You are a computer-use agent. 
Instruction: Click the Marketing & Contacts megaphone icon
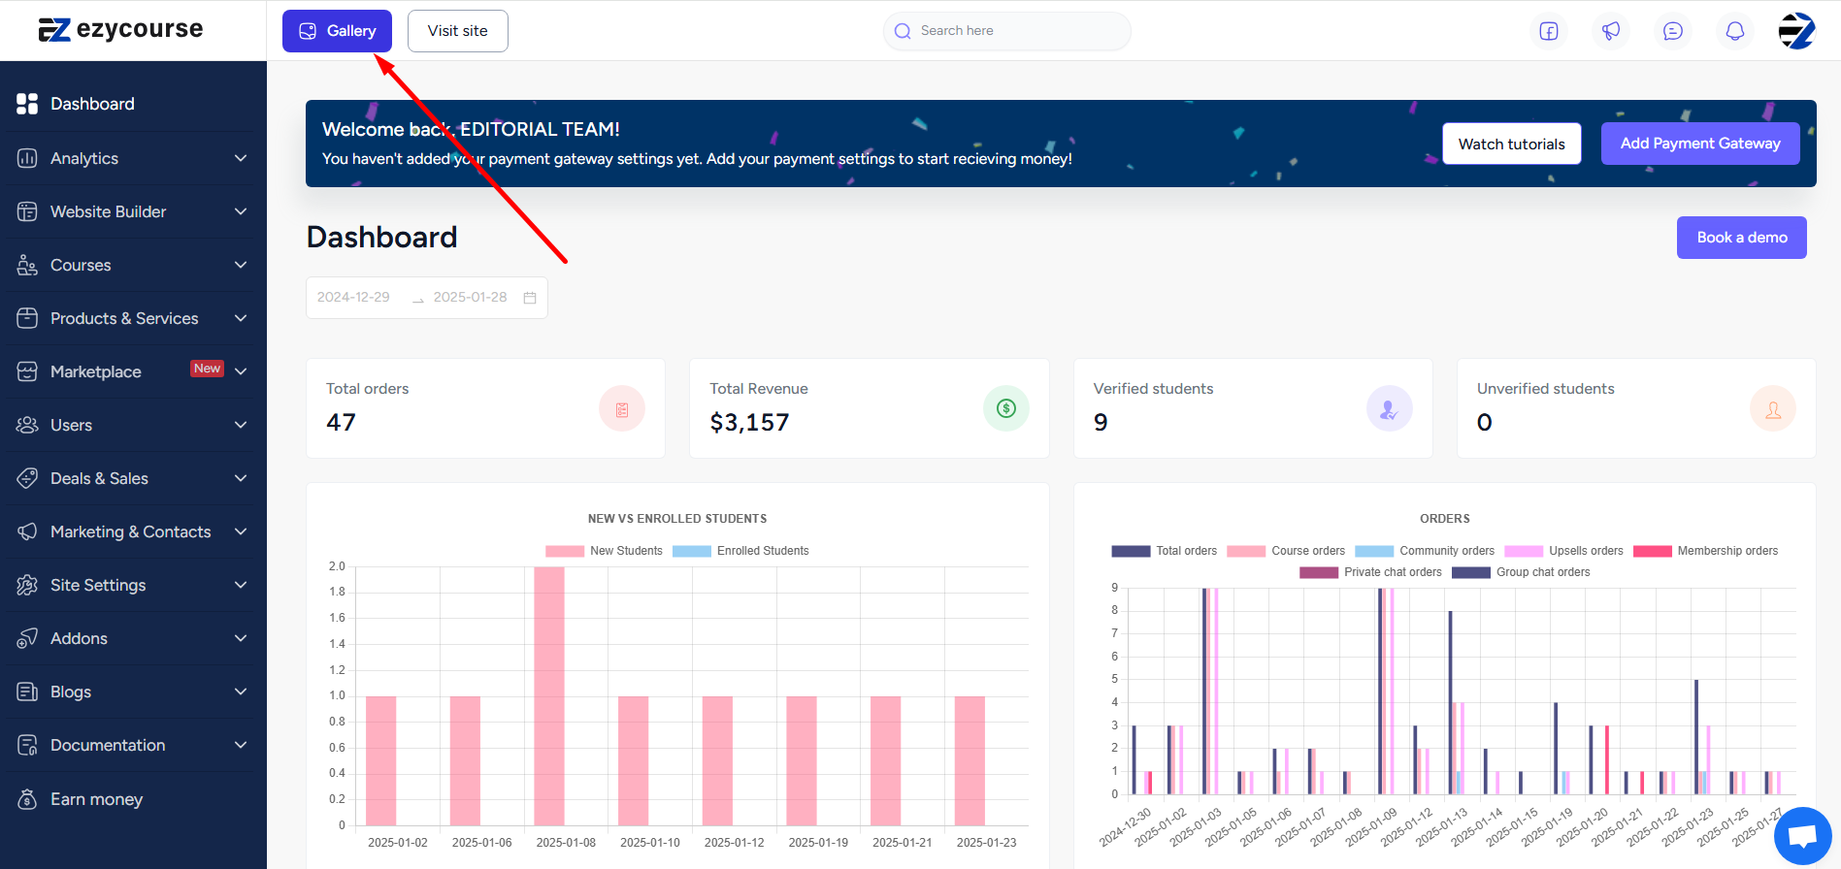(27, 531)
